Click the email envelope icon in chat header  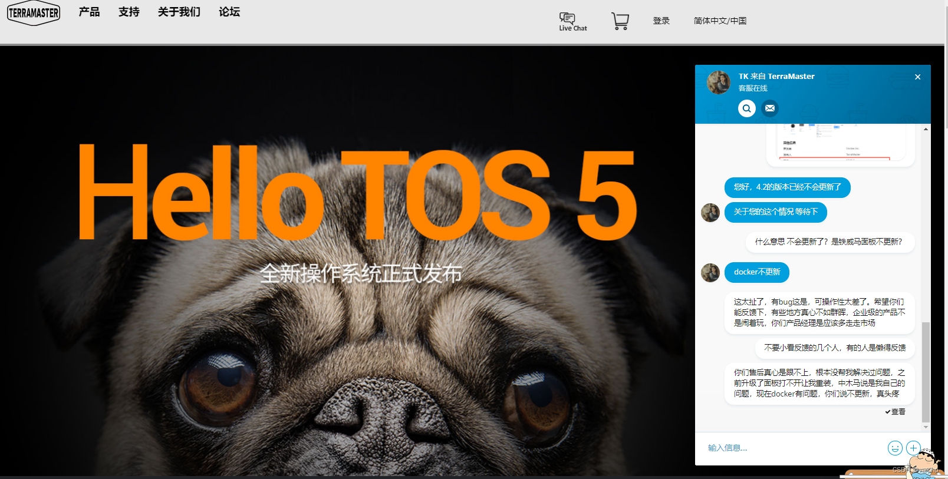point(770,108)
